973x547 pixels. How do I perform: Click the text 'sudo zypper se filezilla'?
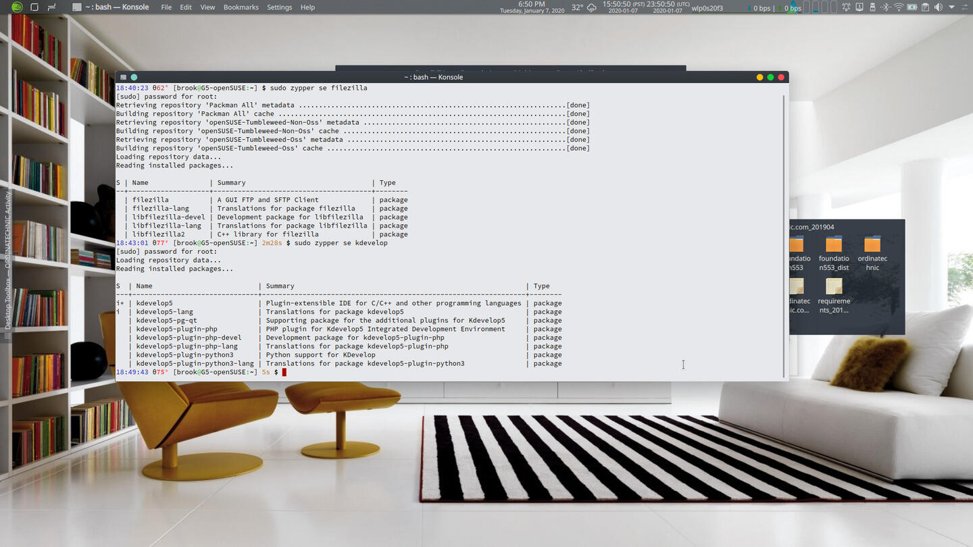coord(319,88)
